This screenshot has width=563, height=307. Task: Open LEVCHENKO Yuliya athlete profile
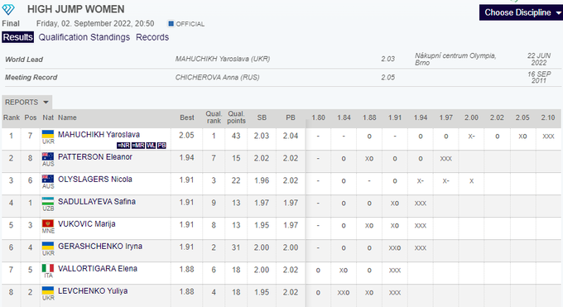[93, 290]
